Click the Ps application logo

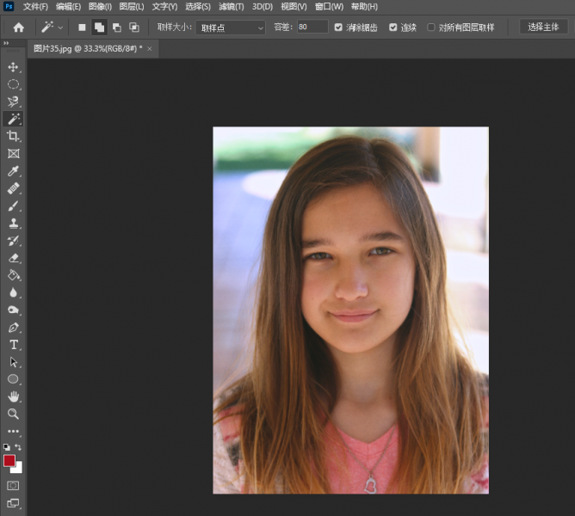[x=9, y=6]
